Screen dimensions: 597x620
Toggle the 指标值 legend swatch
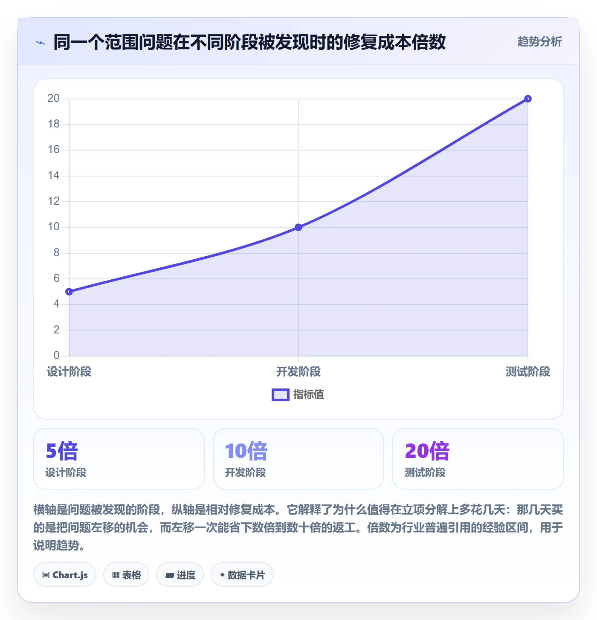[281, 395]
